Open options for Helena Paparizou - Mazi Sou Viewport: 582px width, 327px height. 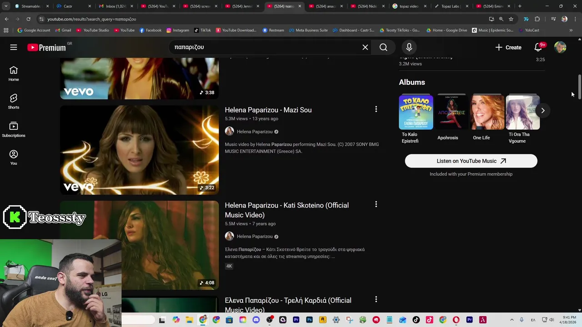(x=376, y=109)
